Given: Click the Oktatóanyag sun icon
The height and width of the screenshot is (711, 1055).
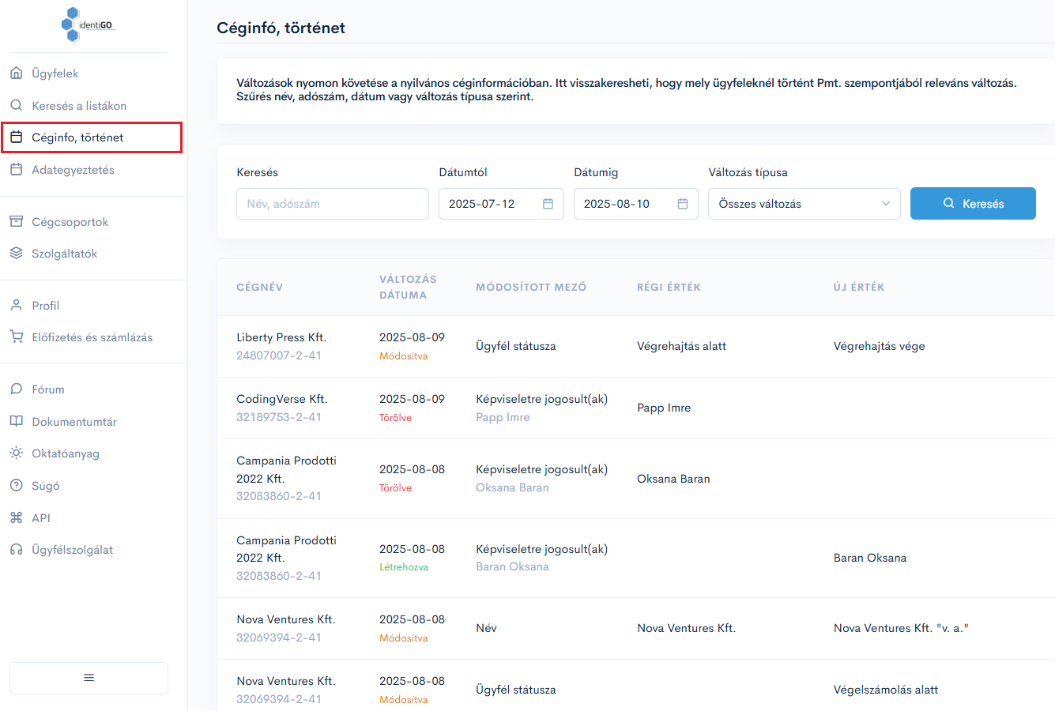Looking at the screenshot, I should click(x=16, y=453).
